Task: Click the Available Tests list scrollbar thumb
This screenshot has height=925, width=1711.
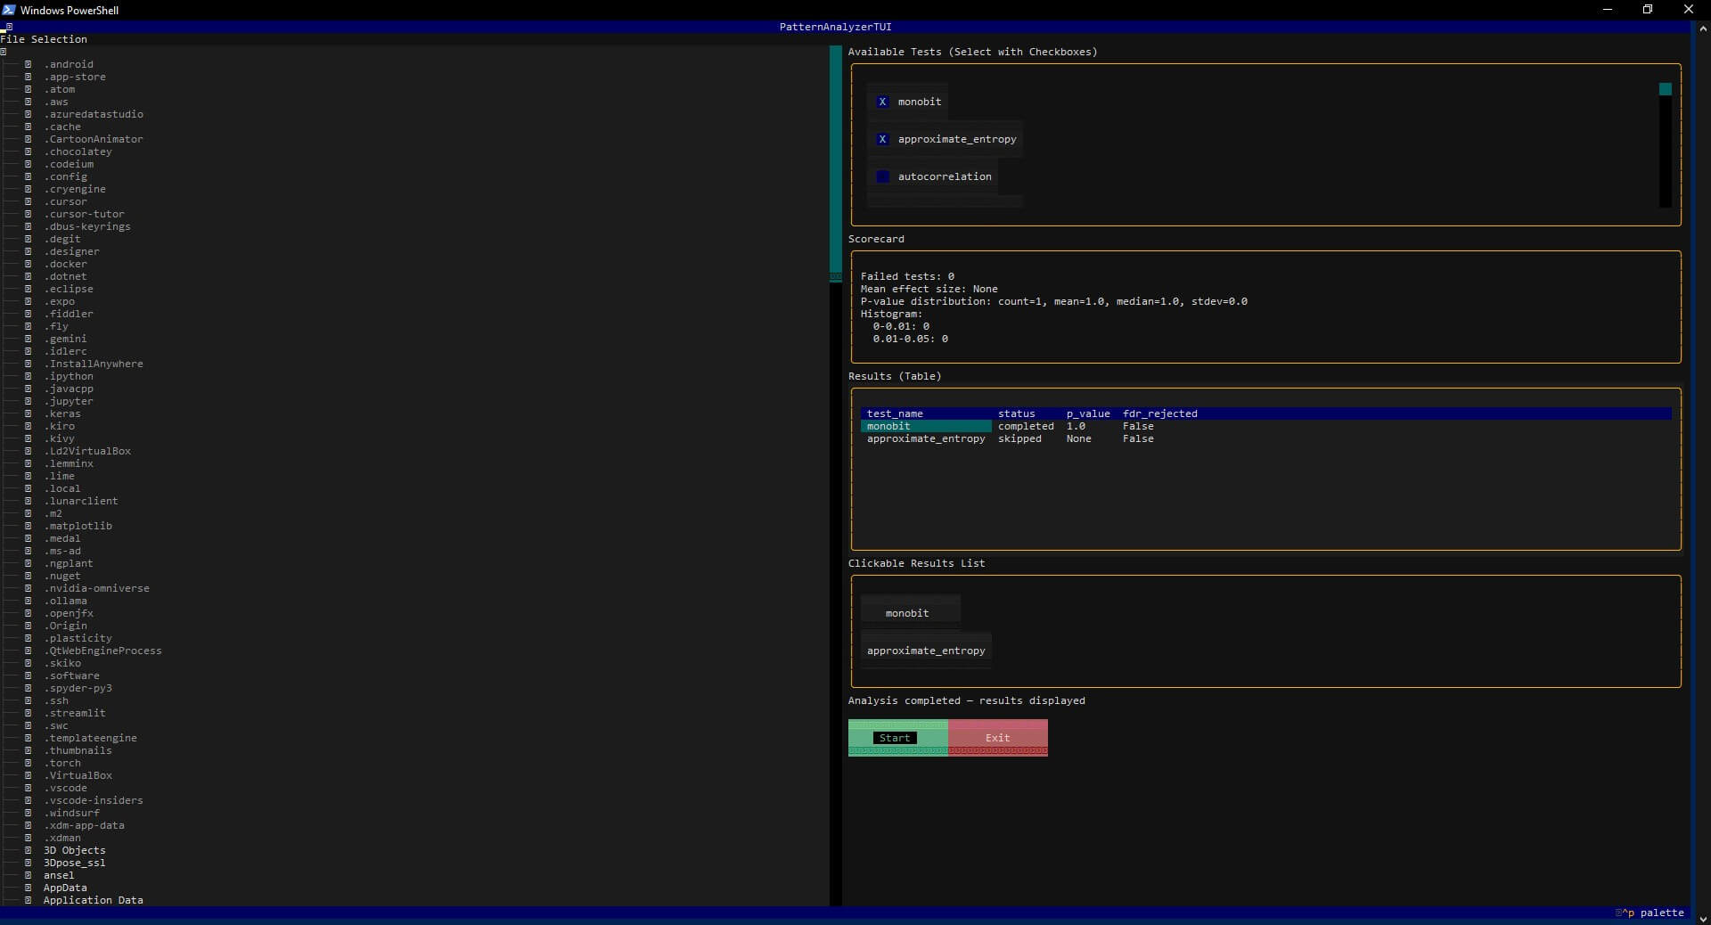Action: (x=1665, y=89)
